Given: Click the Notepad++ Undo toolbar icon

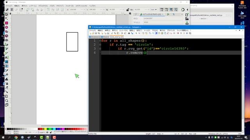Looking at the screenshot, I should click(x=122, y=33).
